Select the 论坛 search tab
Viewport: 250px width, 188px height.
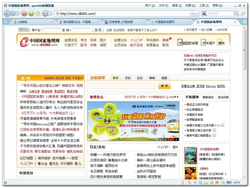(140, 78)
